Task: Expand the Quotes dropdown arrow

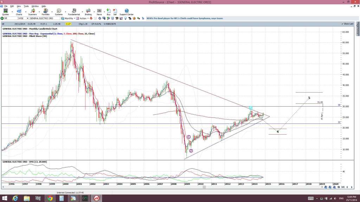Action: (12, 12)
